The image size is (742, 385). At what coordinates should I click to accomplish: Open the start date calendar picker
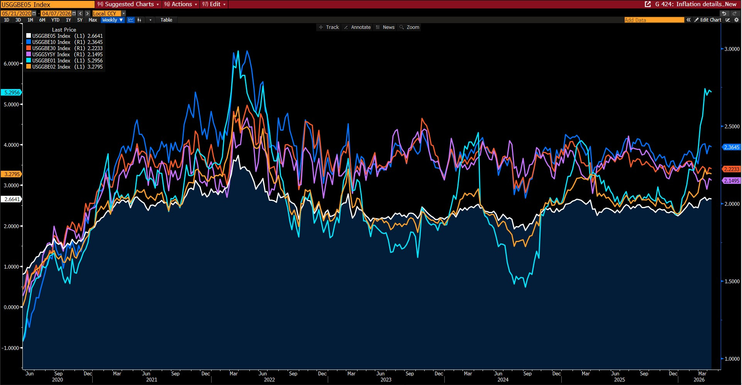click(x=34, y=13)
